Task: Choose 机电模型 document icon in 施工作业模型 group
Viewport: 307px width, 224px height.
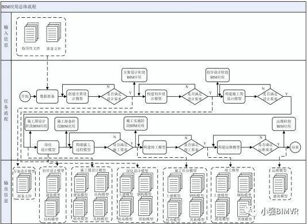Action: (x=175, y=208)
